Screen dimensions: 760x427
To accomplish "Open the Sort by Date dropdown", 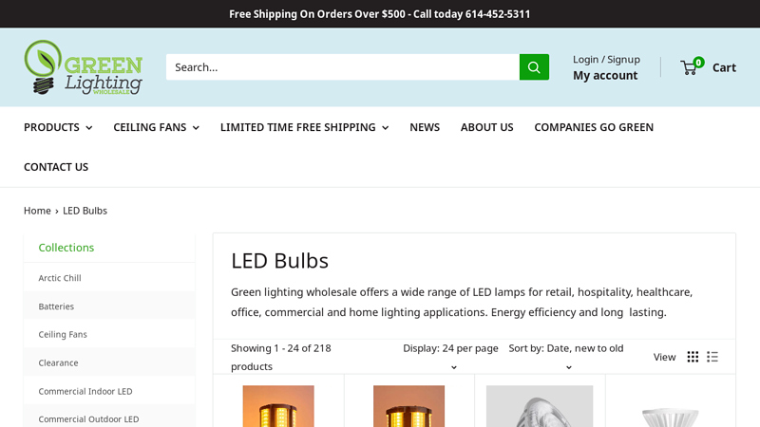I will tap(566, 357).
